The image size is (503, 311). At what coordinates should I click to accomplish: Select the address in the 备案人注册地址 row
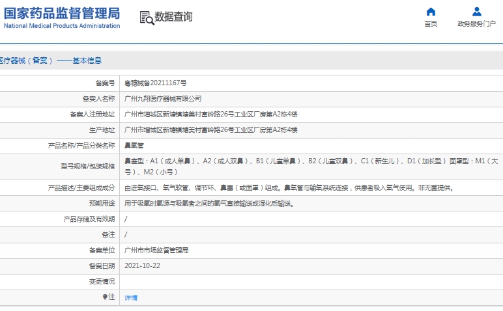[x=211, y=115]
